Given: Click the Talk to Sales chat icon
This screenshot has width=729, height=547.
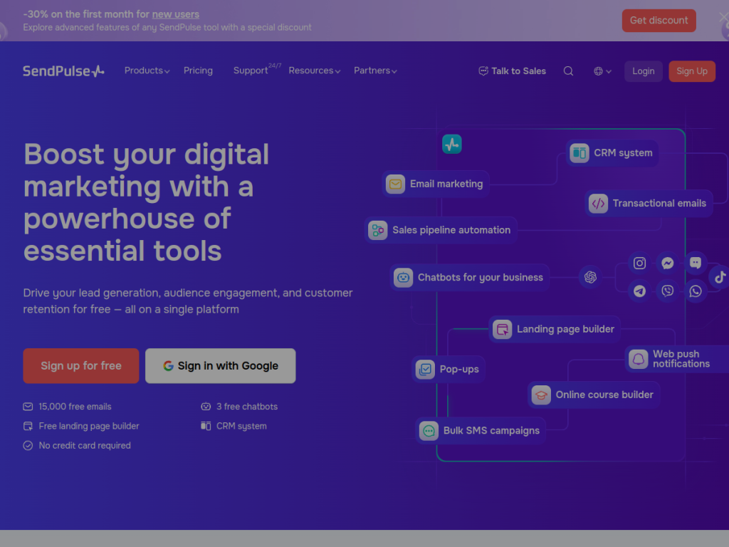Looking at the screenshot, I should coord(483,71).
